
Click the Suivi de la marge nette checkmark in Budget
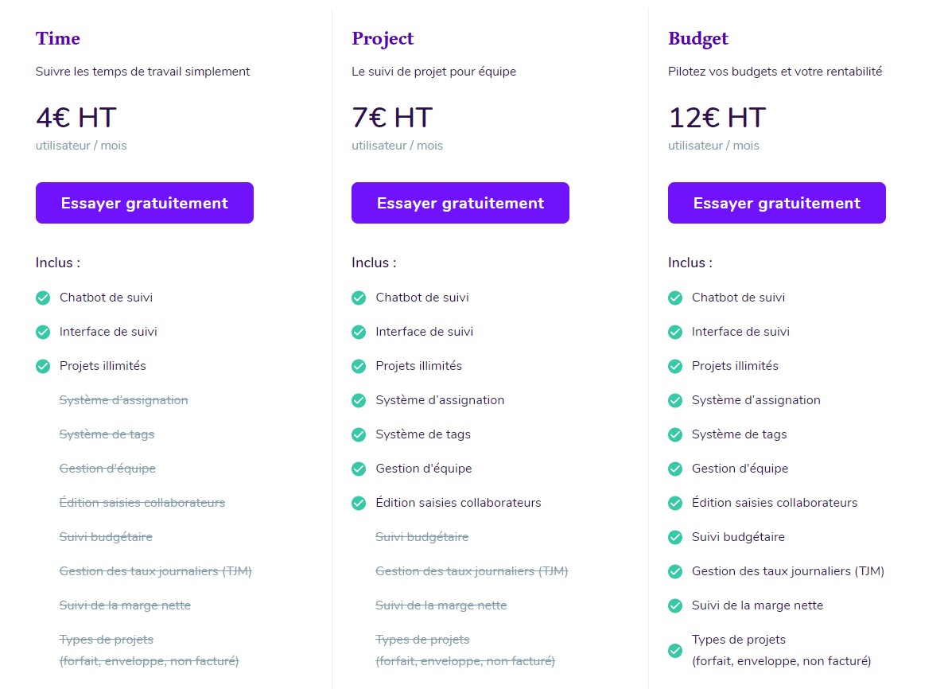pos(675,605)
